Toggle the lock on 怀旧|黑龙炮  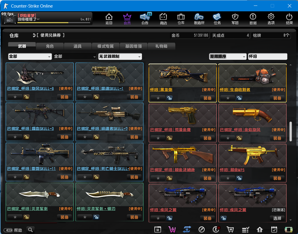[x=169, y=98]
